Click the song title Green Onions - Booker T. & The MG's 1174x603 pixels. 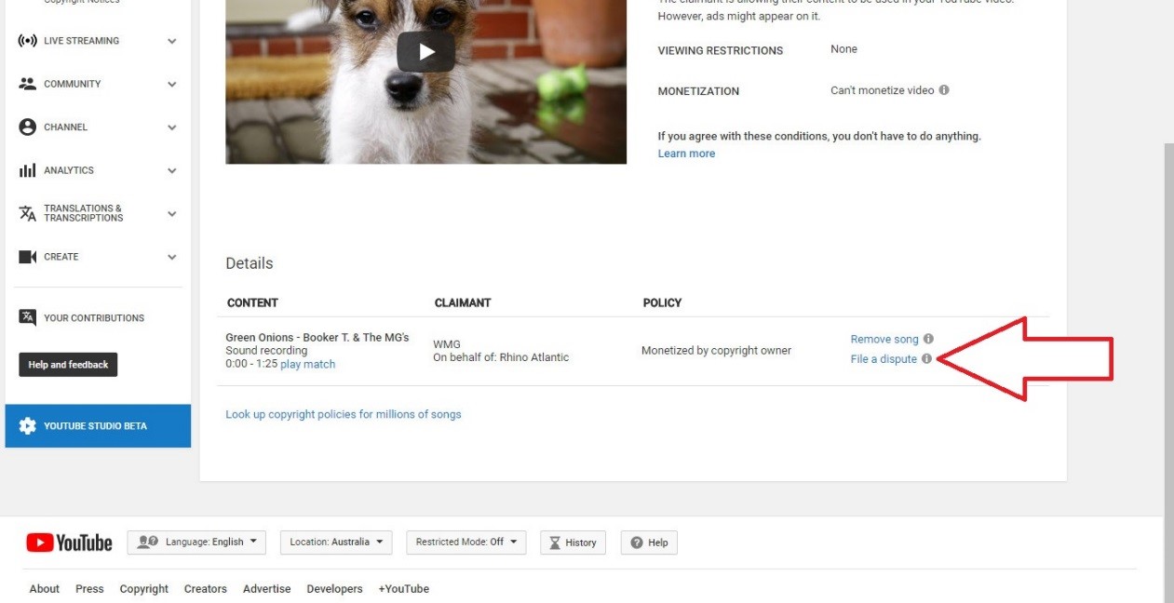pyautogui.click(x=317, y=338)
